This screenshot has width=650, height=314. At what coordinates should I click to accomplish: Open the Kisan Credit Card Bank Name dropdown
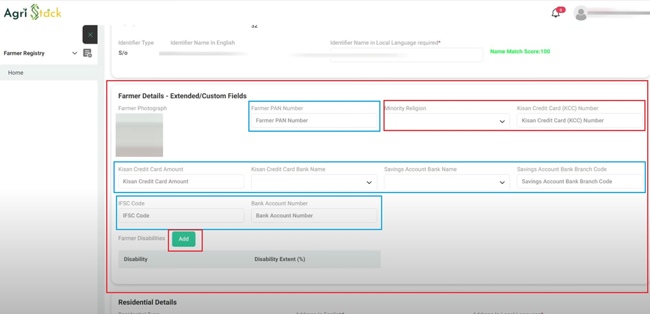point(314,182)
